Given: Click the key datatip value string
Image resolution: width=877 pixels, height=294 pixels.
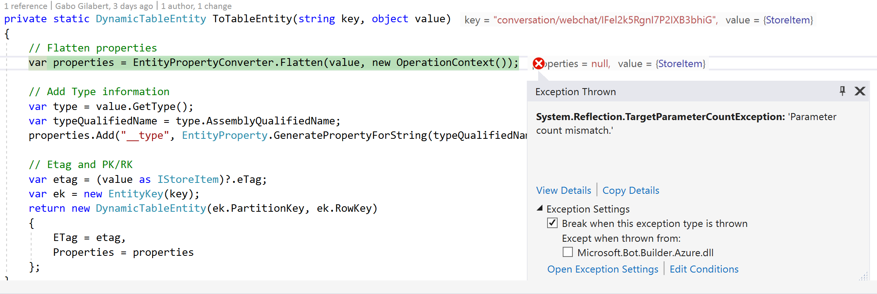Looking at the screenshot, I should click(606, 20).
